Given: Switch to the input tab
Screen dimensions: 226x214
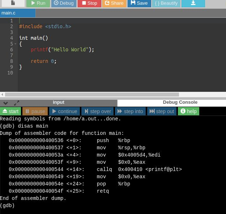Looking at the screenshot, I should [x=59, y=102].
